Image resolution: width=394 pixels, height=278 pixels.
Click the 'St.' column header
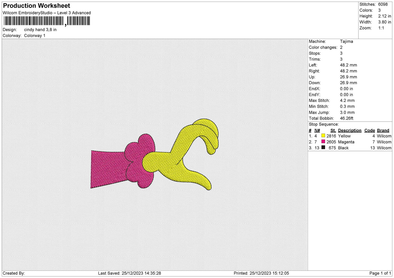333,130
